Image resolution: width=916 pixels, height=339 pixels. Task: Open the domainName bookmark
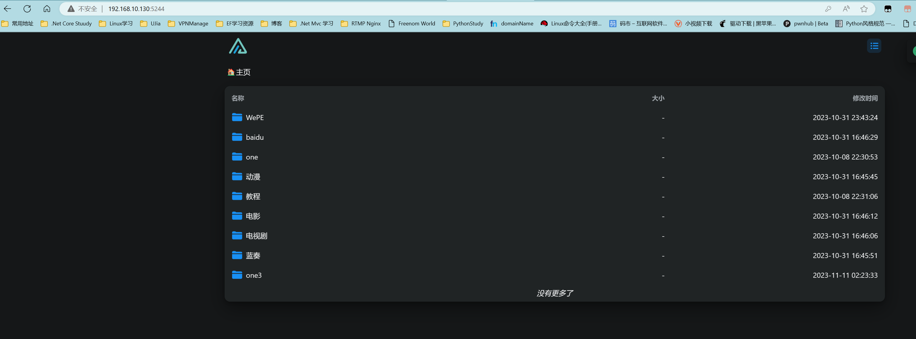(x=512, y=24)
